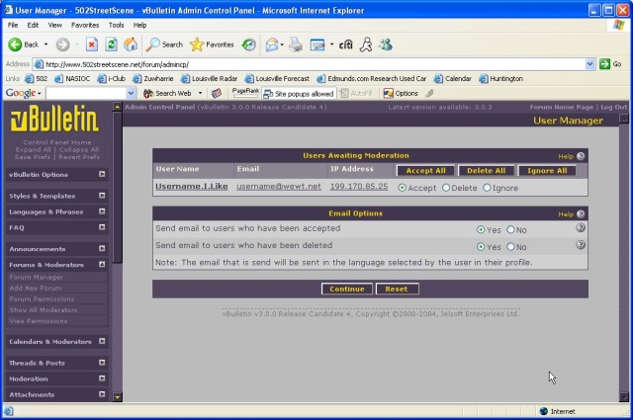633x420 pixels.
Task: Select the Accept radio for Username.I.Like
Action: pos(403,188)
